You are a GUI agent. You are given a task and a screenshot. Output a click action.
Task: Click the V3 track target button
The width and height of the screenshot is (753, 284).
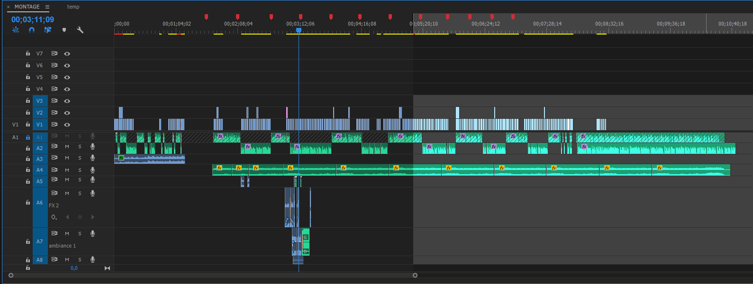click(40, 101)
